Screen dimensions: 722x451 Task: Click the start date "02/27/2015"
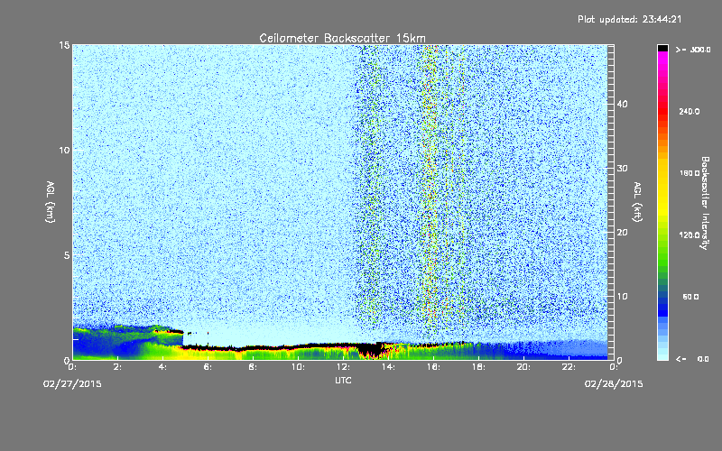[72, 384]
